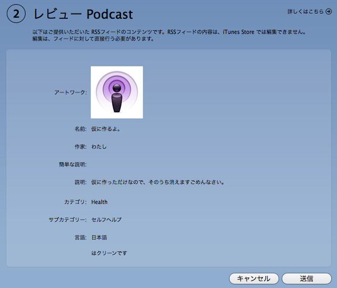Click the 送信 (Submit) button
The height and width of the screenshot is (288, 337).
click(x=306, y=279)
